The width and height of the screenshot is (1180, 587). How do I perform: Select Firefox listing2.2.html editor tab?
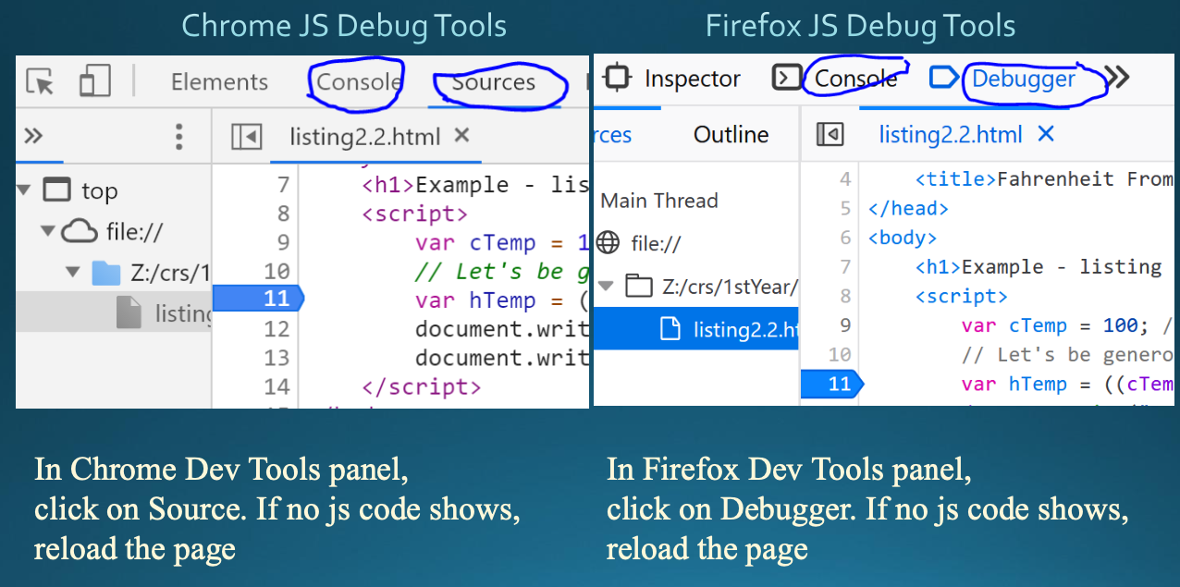pos(950,135)
